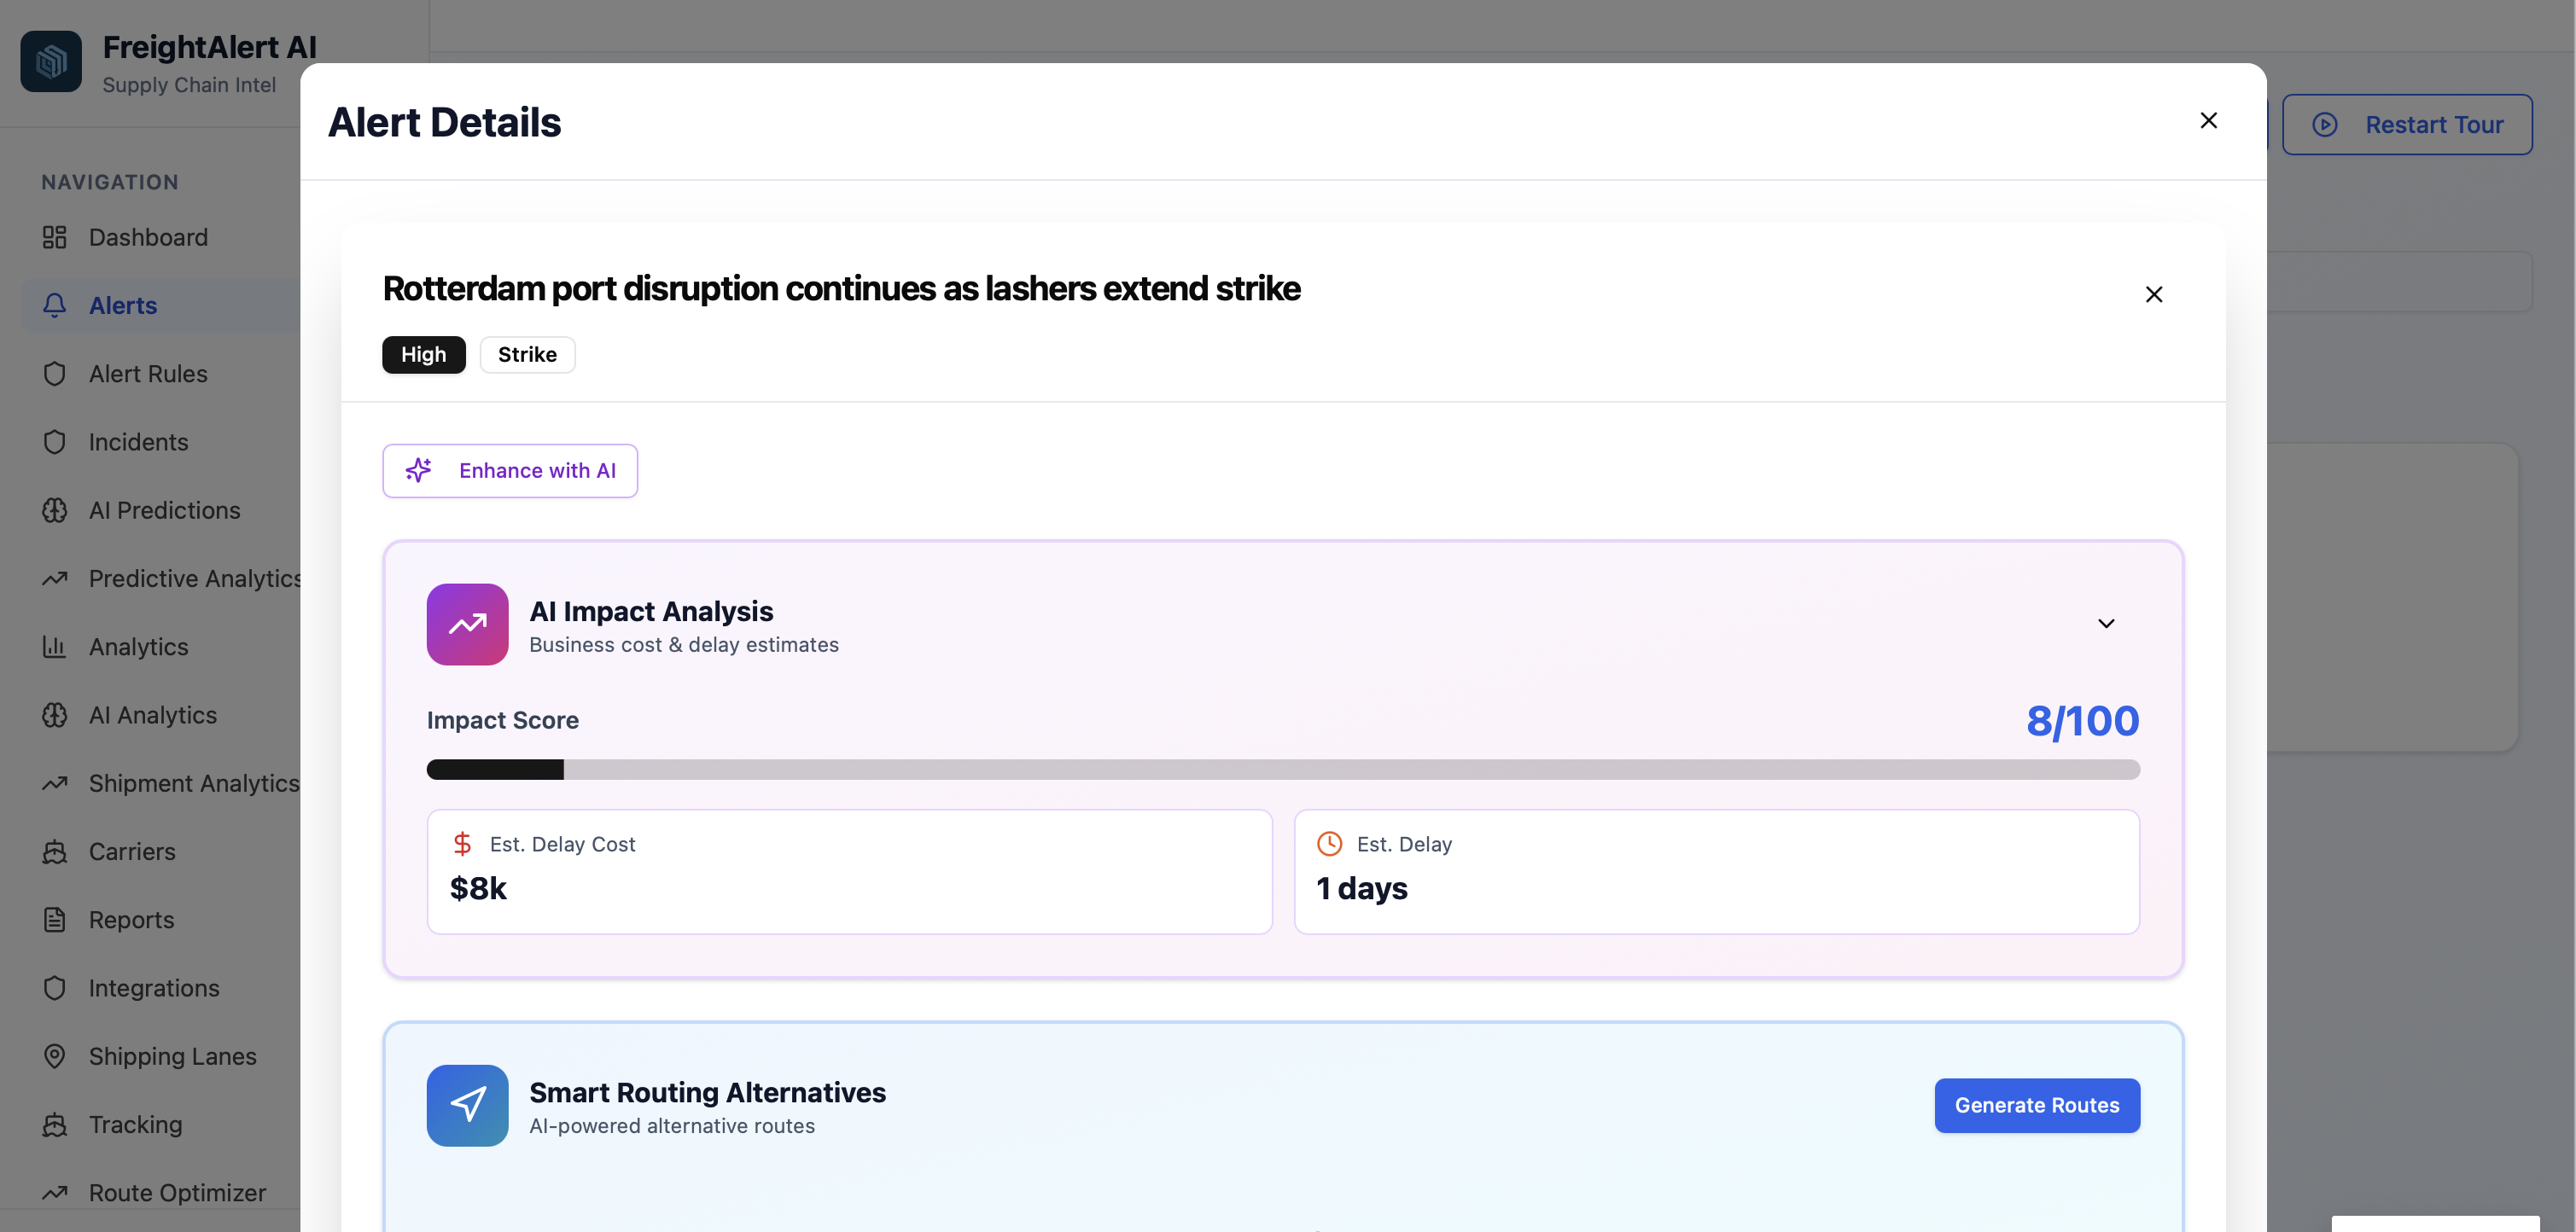Screen dimensions: 2576x1232
Task: Click the Enhance with AI button
Action: point(510,471)
